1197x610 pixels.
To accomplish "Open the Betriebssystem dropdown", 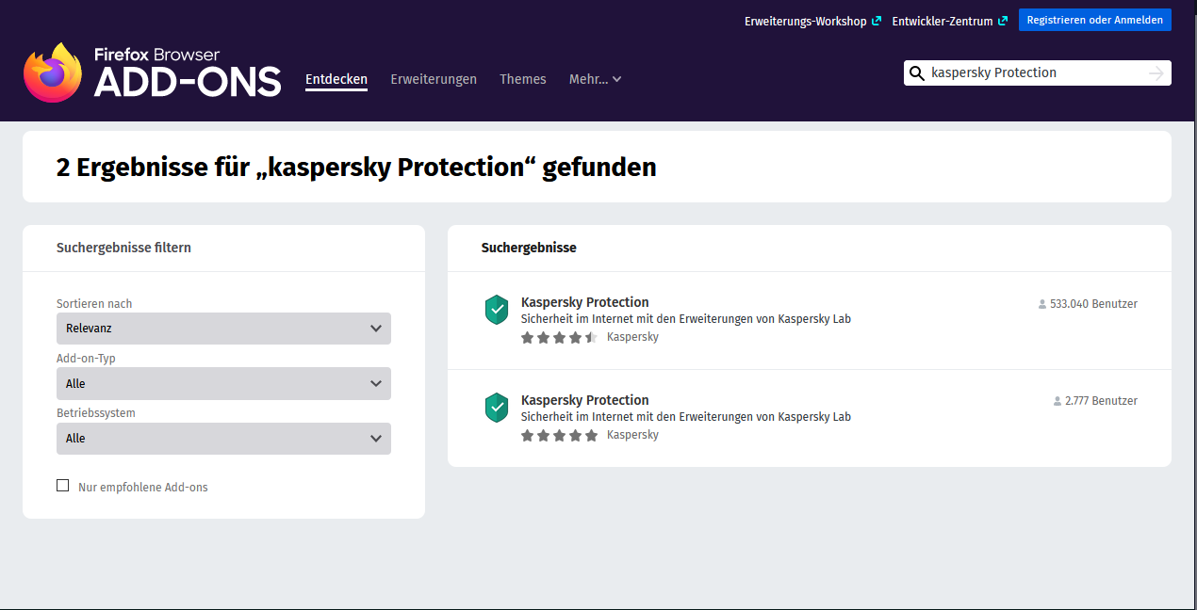I will pyautogui.click(x=223, y=438).
